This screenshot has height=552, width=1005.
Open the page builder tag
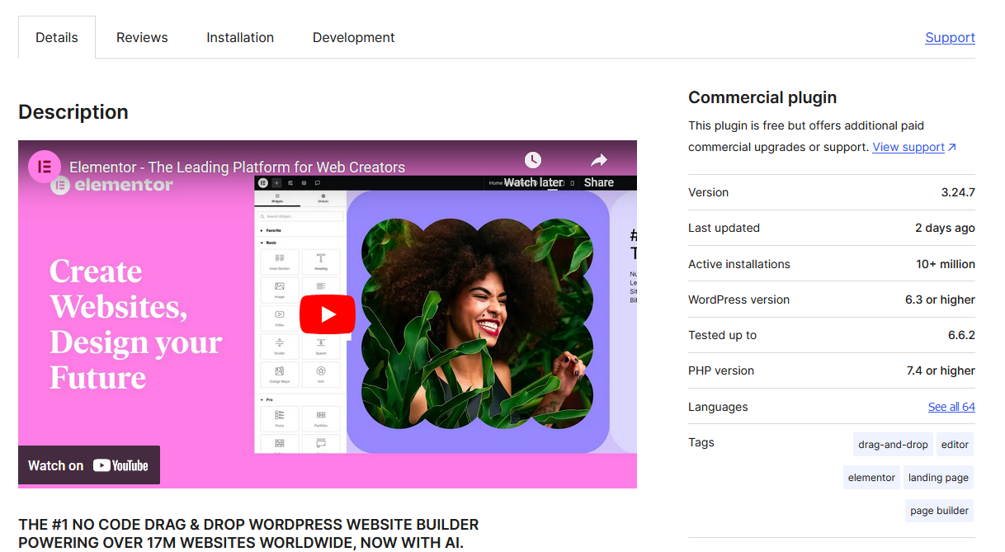939,510
